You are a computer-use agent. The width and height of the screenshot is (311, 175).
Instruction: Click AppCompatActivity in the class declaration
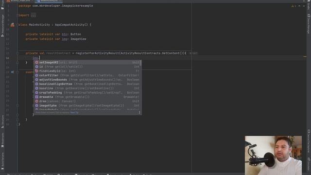click(x=69, y=25)
